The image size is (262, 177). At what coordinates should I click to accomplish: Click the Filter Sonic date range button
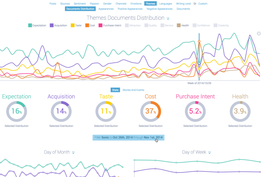128,138
